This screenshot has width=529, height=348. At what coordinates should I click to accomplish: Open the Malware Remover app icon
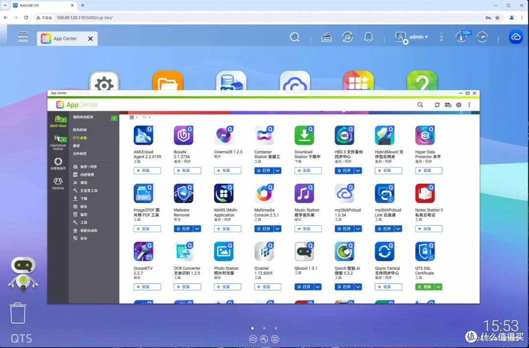point(184,194)
